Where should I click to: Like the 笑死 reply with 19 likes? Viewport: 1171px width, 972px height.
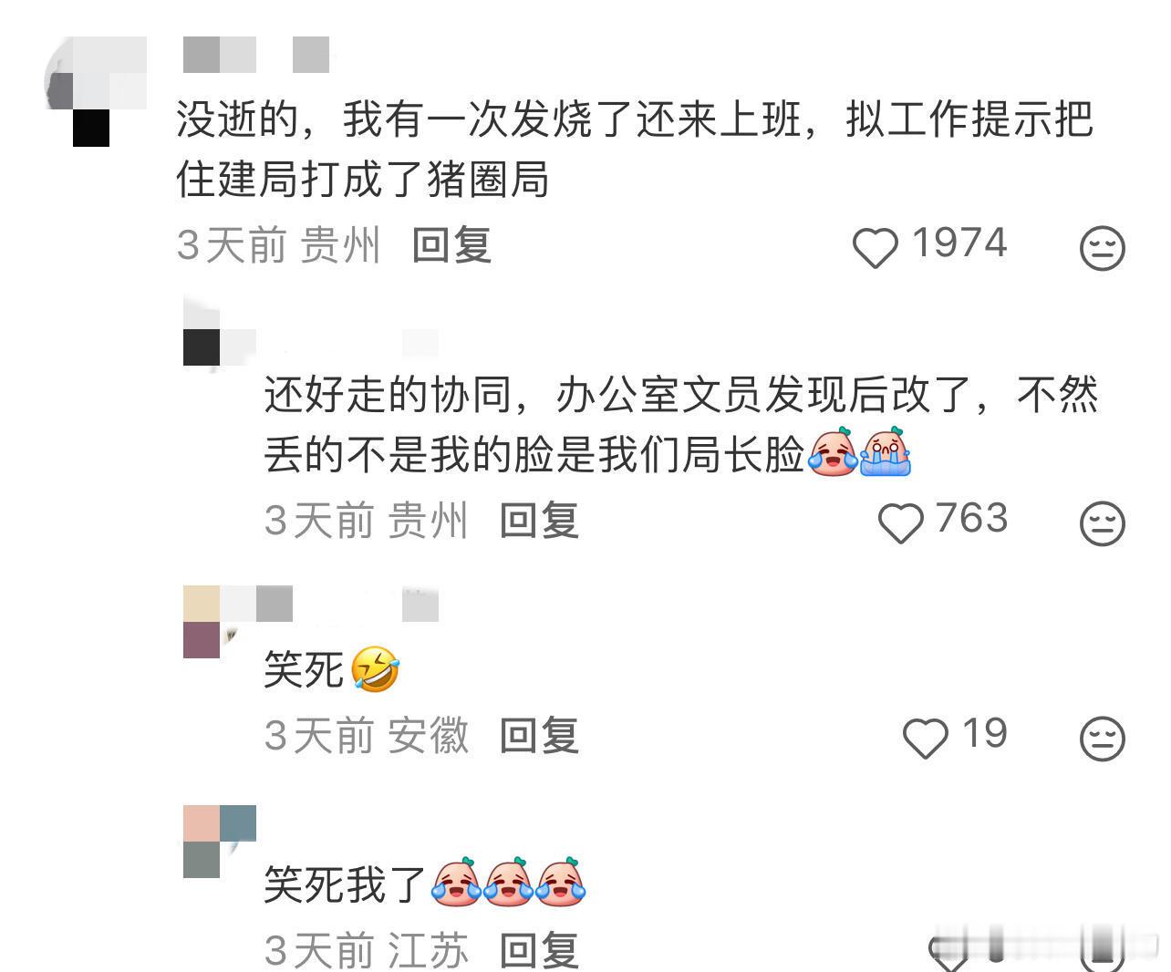(926, 739)
